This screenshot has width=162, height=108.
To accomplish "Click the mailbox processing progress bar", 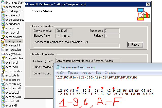I will pyautogui.click(x=77, y=46).
